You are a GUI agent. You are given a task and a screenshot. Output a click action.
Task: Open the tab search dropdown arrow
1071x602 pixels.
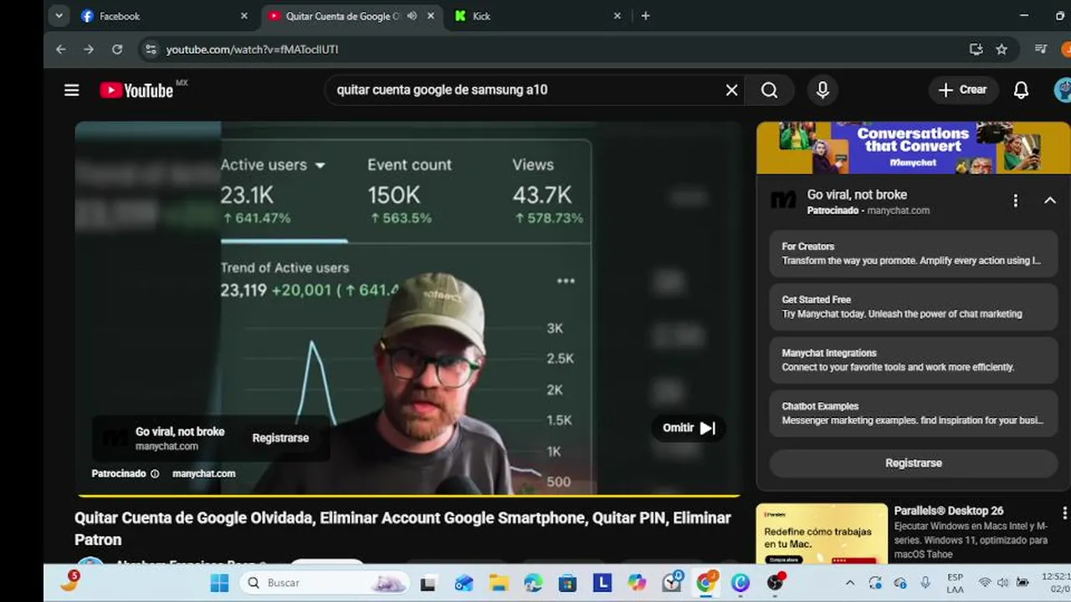[x=59, y=16]
